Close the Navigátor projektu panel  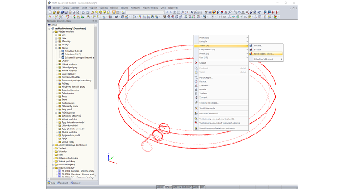pyautogui.click(x=96, y=21)
